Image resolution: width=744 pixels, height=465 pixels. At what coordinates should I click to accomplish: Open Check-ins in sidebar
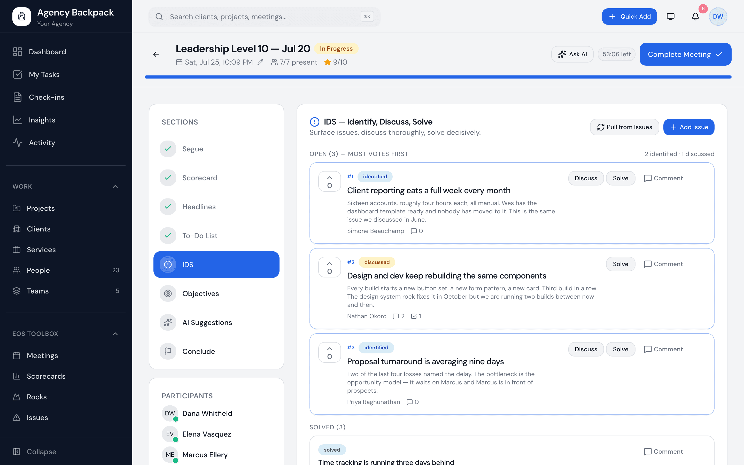(66, 97)
